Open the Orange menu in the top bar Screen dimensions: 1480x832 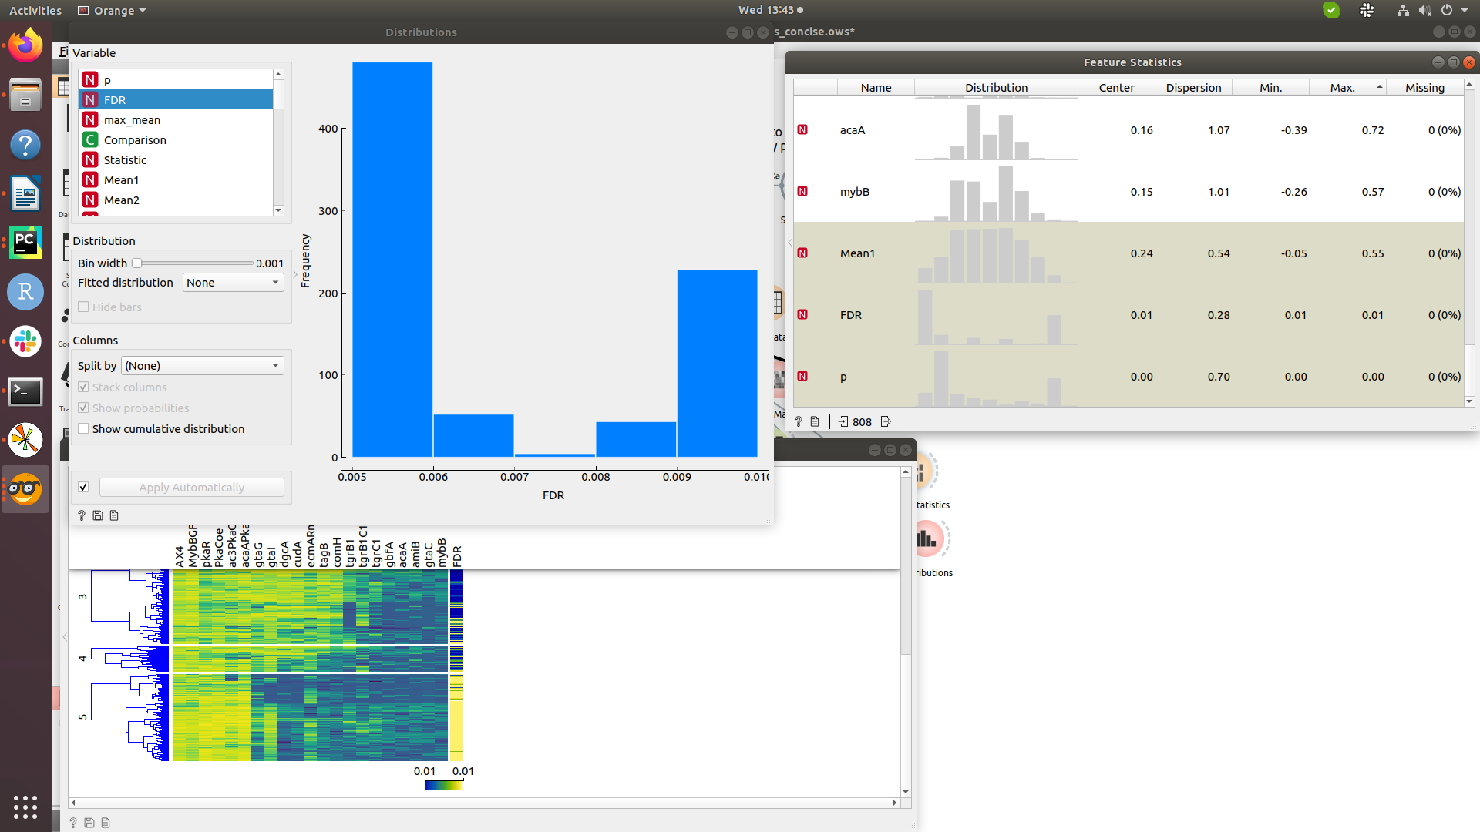pos(111,10)
